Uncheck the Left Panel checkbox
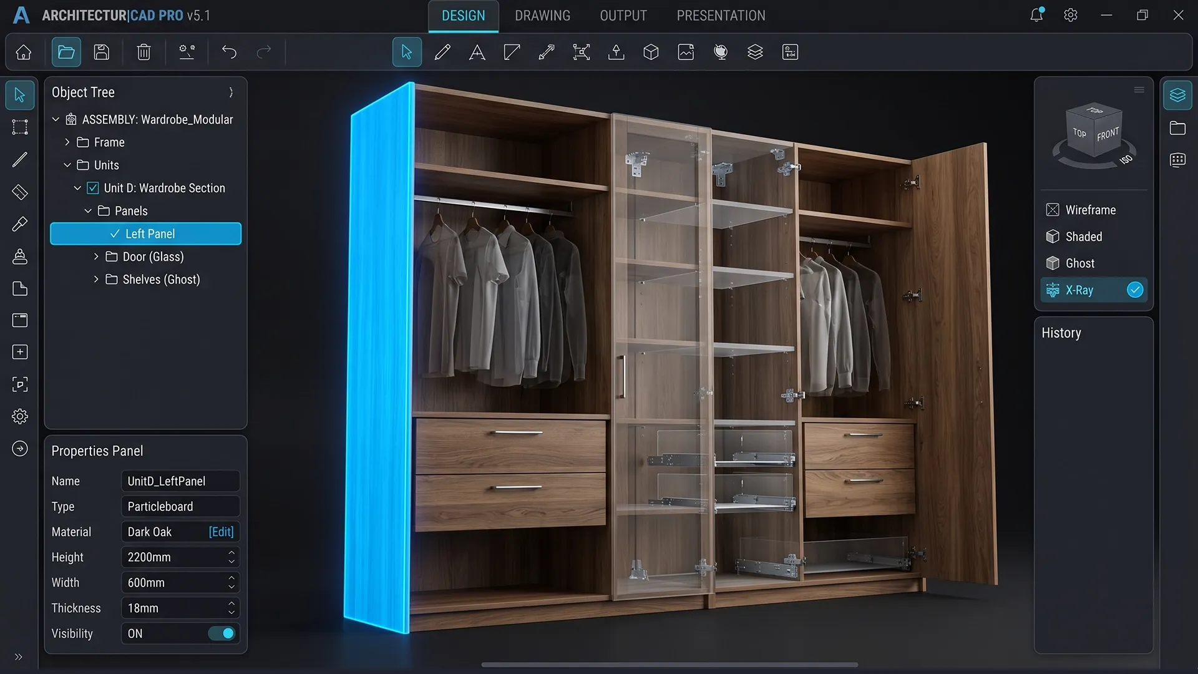Screen dimensions: 1198x674 click(x=114, y=233)
